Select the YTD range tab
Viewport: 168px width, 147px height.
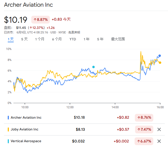coord(73,39)
